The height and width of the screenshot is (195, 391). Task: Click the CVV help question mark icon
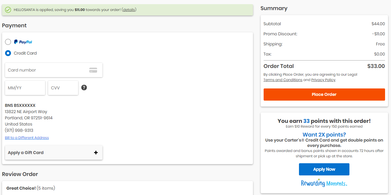84,88
